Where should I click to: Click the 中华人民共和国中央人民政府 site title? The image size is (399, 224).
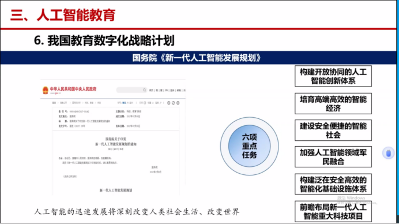pos(73,89)
